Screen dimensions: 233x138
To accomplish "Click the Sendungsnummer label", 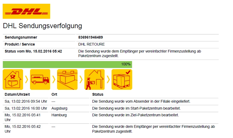I will tap(21, 37).
